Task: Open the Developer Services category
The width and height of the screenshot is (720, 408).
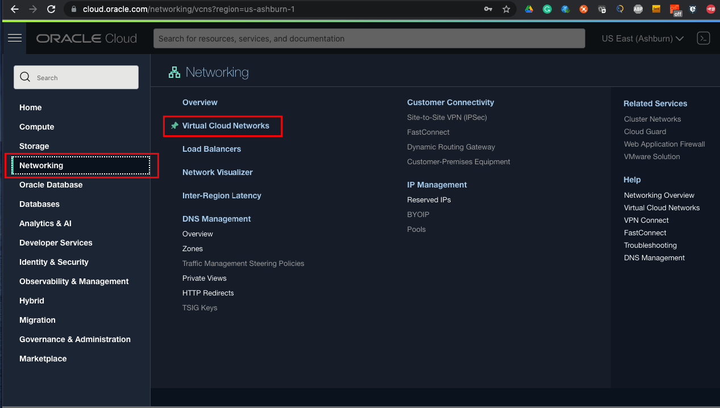Action: click(56, 243)
